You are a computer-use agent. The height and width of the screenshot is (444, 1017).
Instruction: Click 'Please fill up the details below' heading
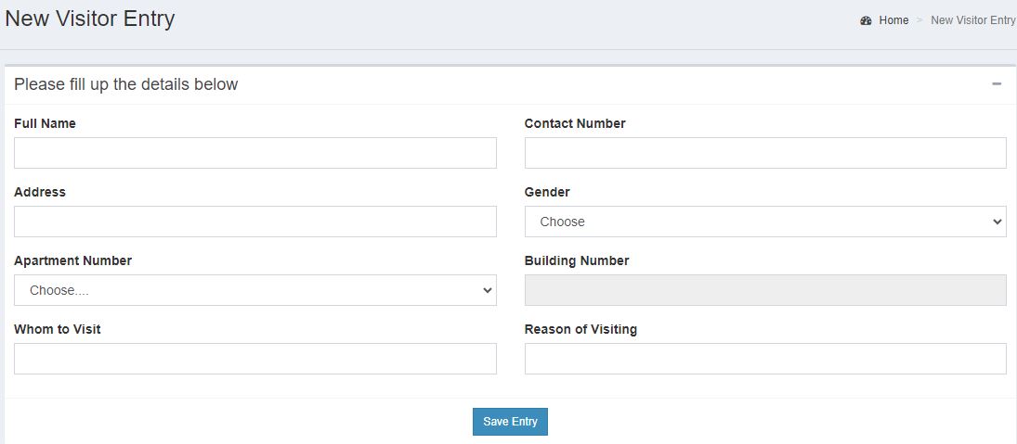click(x=125, y=84)
